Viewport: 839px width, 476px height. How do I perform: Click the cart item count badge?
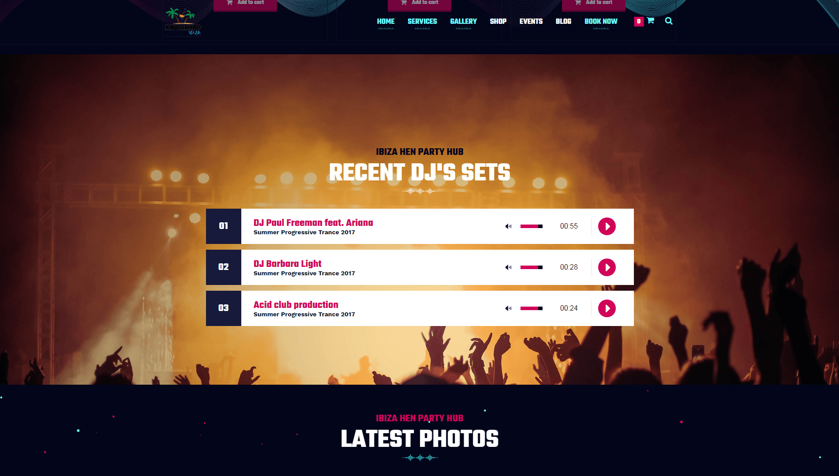[x=638, y=21]
